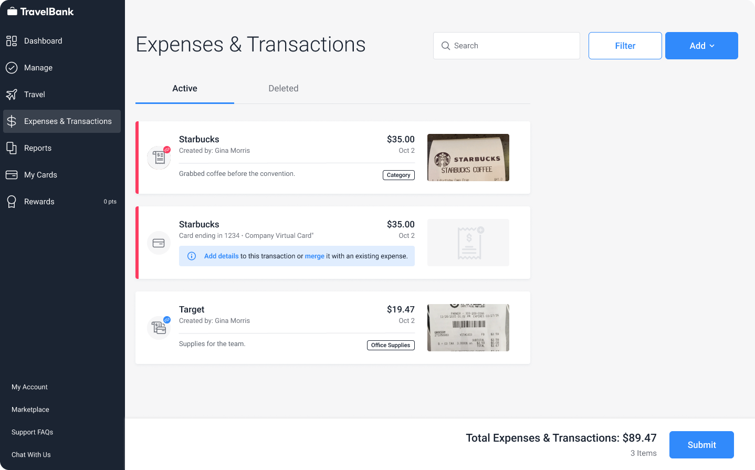Open the Target receipt thumbnail
The image size is (755, 470).
click(x=468, y=328)
